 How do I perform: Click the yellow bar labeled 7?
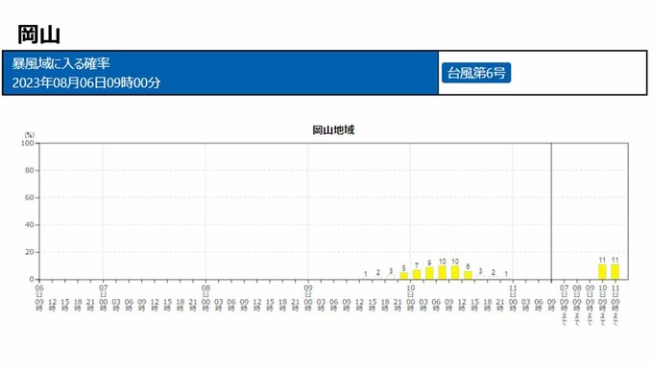tap(417, 274)
